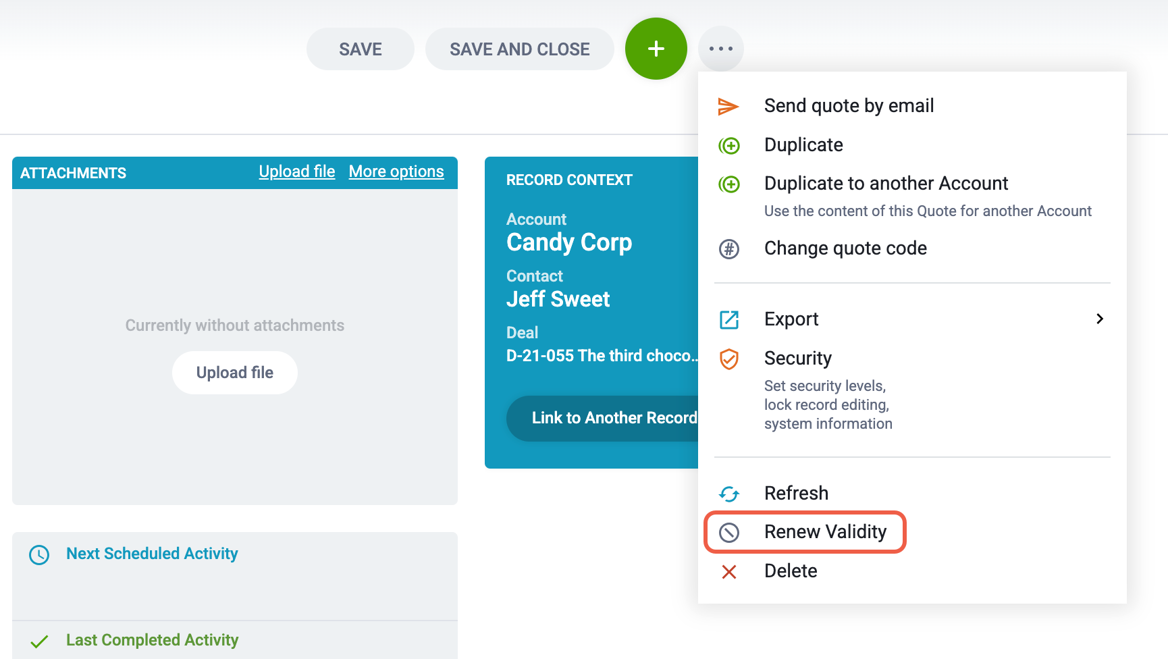Screen dimensions: 1168x659
Task: Open More options link in Attachments
Action: click(396, 172)
